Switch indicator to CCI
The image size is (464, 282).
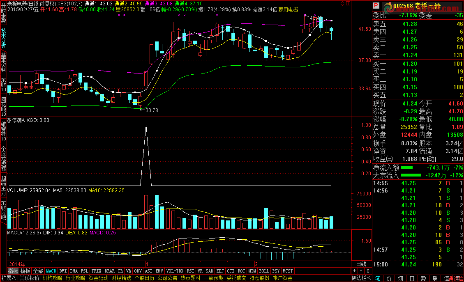[231, 271]
